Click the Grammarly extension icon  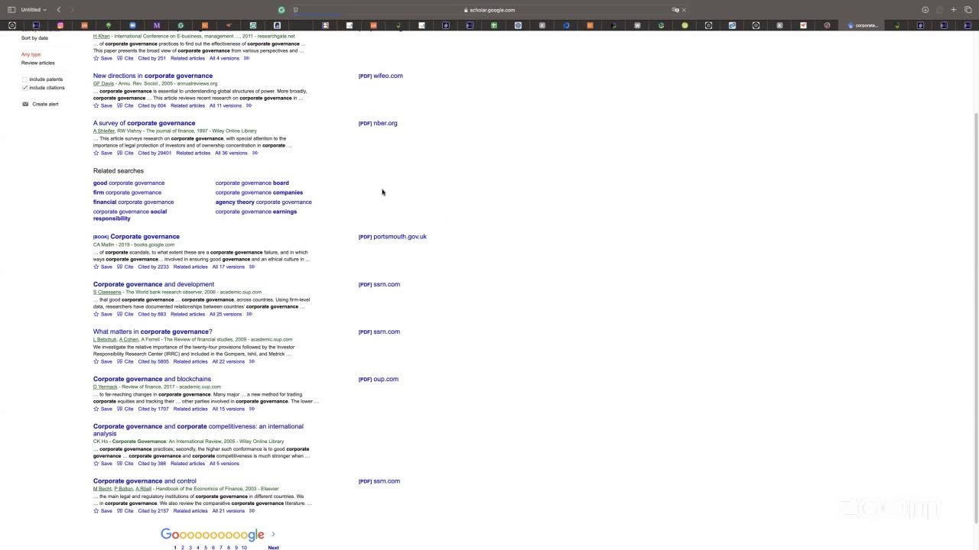click(281, 10)
